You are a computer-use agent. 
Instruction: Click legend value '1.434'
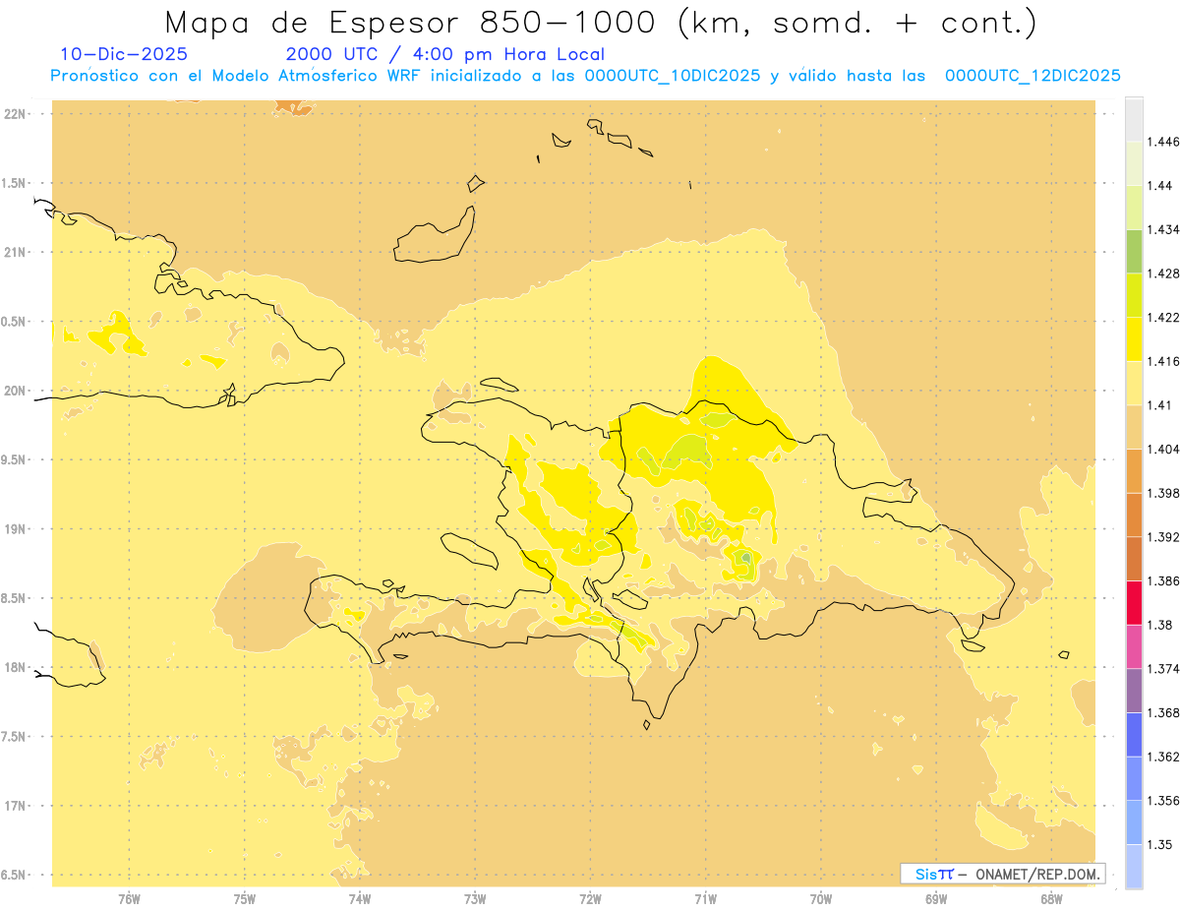1165,229
